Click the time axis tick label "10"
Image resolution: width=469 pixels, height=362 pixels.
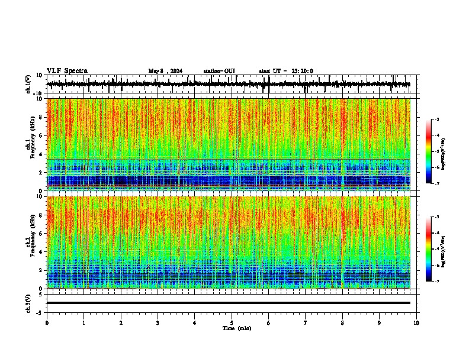pos(416,323)
